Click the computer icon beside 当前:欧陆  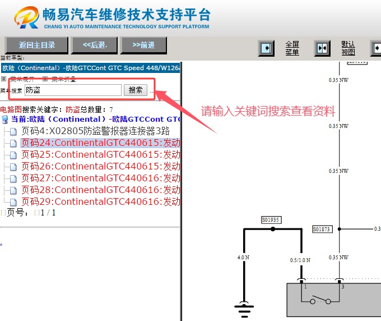(x=4, y=120)
